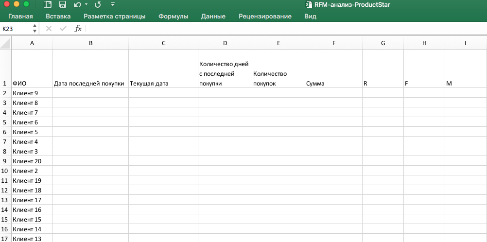
Task: Select column F header
Action: click(x=333, y=43)
